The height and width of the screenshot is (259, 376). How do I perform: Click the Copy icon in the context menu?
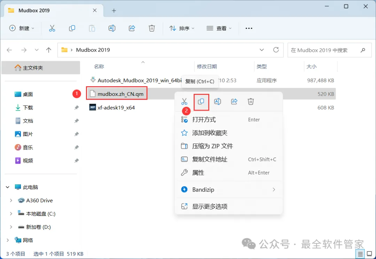[201, 102]
